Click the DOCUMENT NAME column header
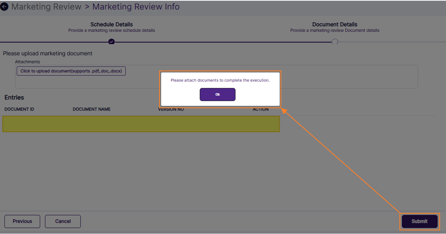Screen dimensions: 446x234 pyautogui.click(x=92, y=109)
